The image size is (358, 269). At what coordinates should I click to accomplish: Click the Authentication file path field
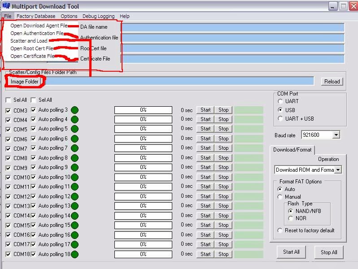(x=233, y=38)
